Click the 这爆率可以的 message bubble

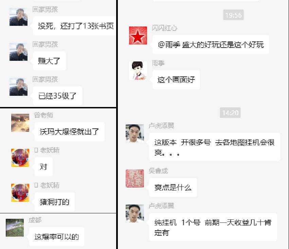coord(57,237)
